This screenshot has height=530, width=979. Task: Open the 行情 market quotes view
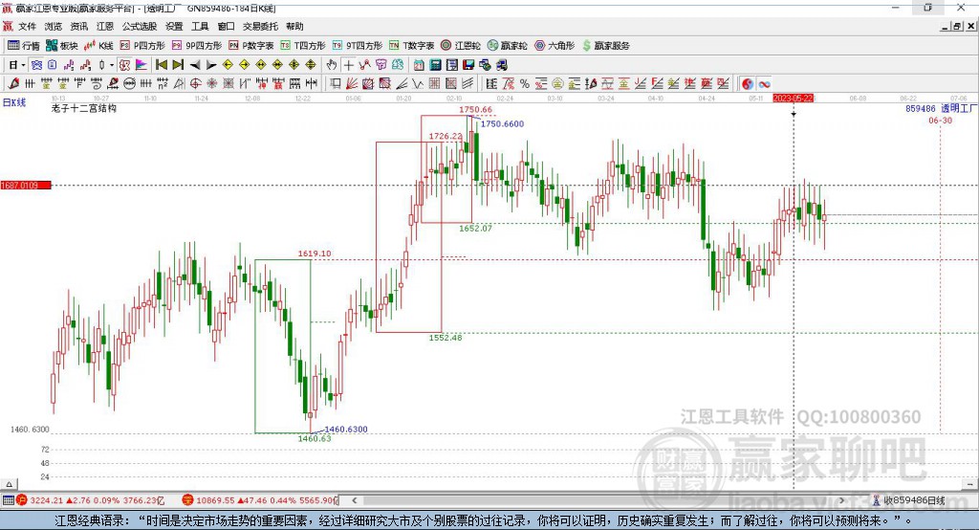click(24, 46)
